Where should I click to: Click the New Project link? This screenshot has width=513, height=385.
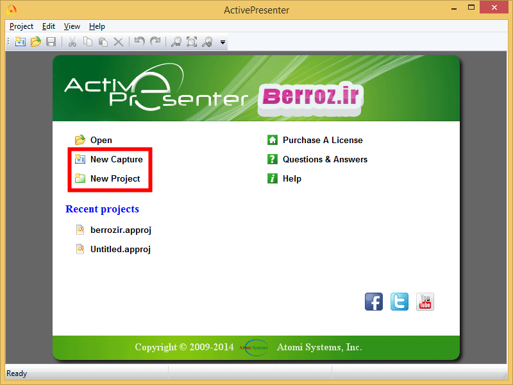pos(115,179)
